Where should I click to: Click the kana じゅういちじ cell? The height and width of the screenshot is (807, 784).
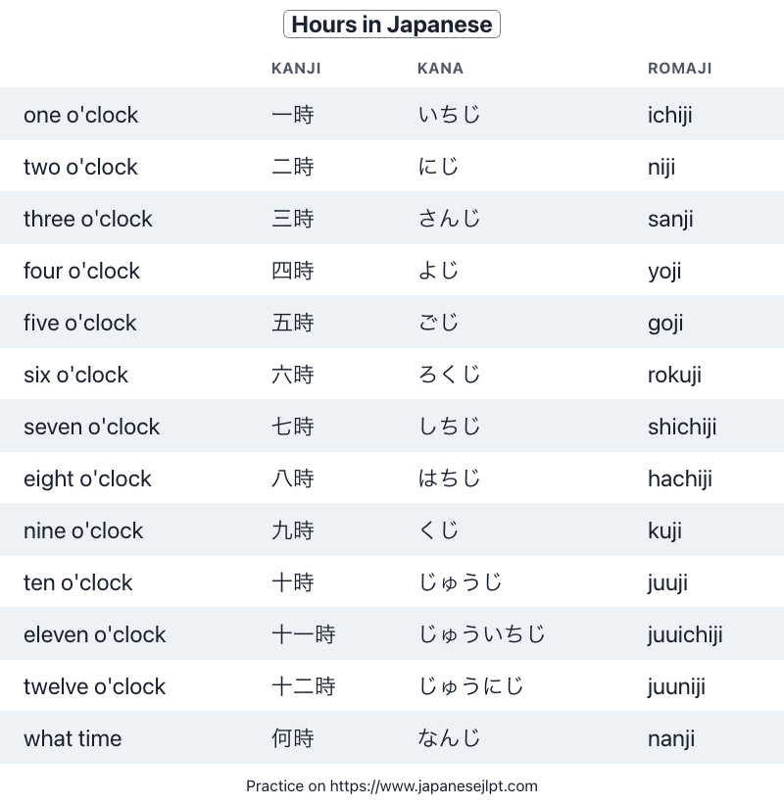[481, 634]
